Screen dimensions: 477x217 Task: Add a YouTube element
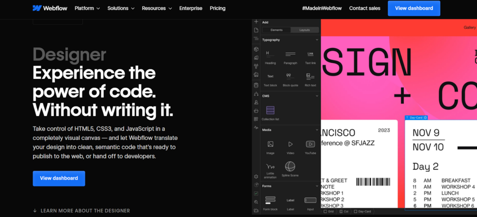[x=310, y=147]
